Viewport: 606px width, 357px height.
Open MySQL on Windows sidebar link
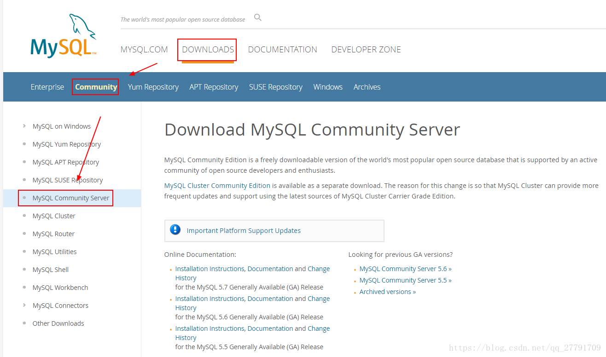click(62, 126)
